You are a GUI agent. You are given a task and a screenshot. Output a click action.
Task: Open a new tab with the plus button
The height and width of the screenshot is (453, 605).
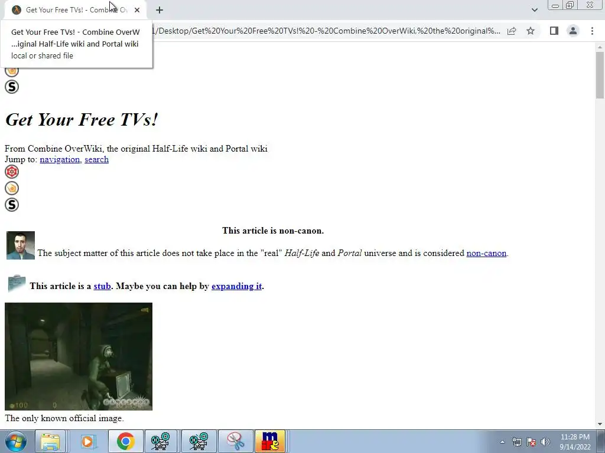160,10
